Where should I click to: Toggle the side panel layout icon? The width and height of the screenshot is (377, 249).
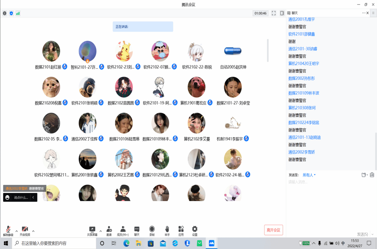click(x=282, y=13)
